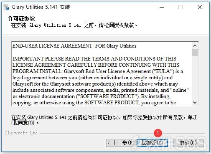Close the Glary Utilities installer window
The width and height of the screenshot is (211, 154).
pyautogui.click(x=200, y=7)
